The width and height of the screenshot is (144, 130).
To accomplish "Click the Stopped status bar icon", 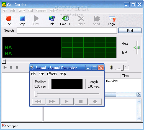I will click(x=4, y=126).
